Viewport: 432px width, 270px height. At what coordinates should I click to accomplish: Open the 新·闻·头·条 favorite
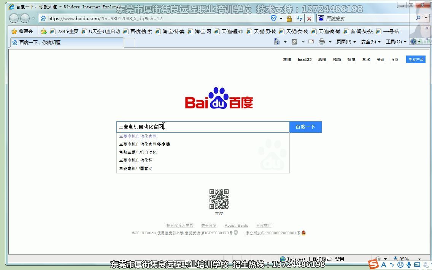[358, 32]
